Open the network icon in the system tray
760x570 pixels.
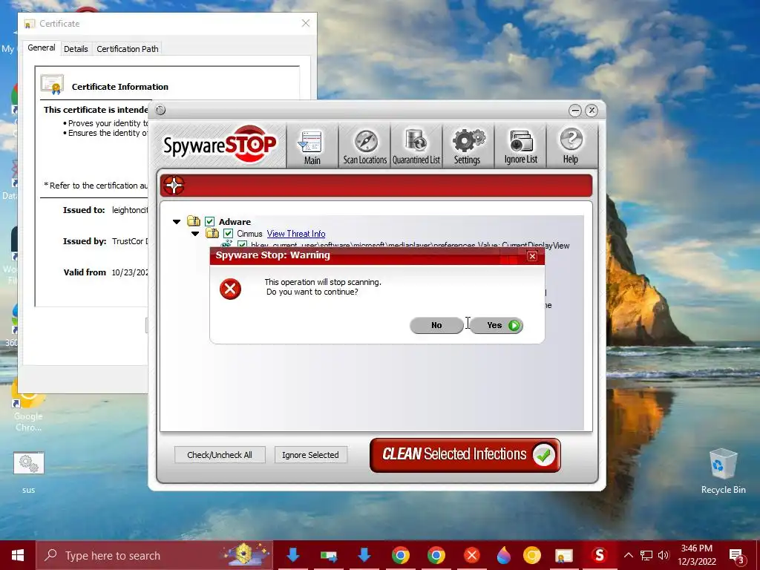click(646, 555)
